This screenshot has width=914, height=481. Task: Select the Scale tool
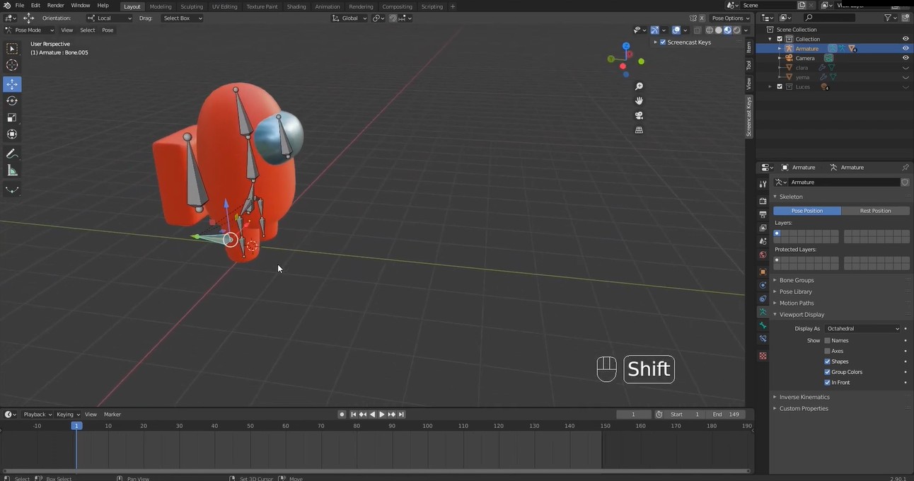coord(12,118)
